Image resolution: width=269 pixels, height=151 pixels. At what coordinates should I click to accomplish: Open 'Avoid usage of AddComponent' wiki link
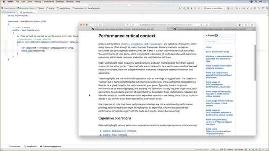tap(218, 84)
